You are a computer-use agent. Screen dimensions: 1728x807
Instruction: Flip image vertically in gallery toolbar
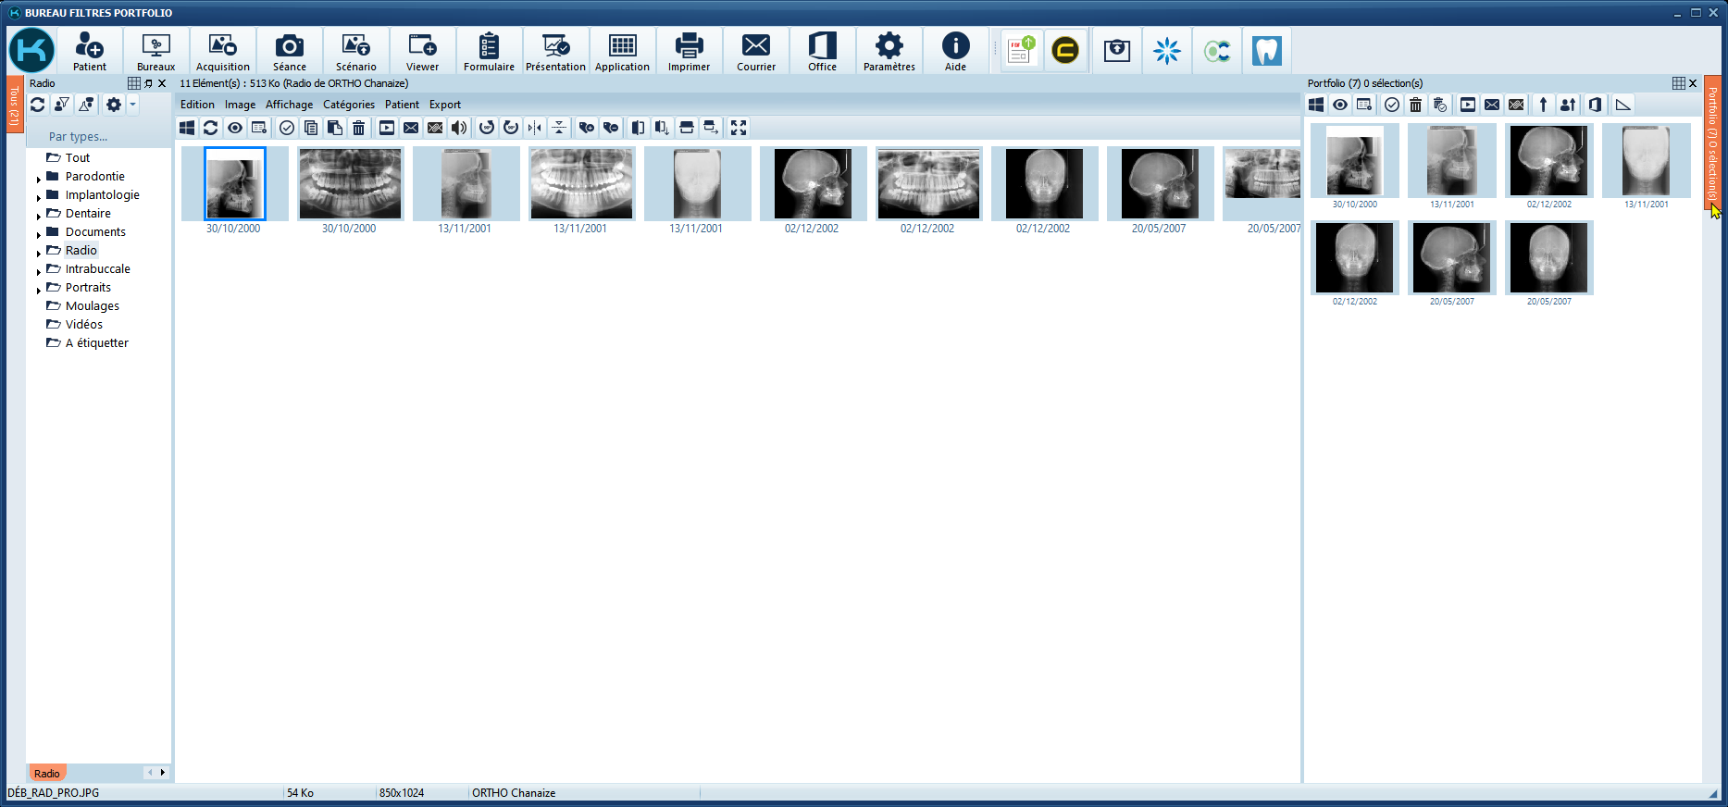[x=559, y=128]
